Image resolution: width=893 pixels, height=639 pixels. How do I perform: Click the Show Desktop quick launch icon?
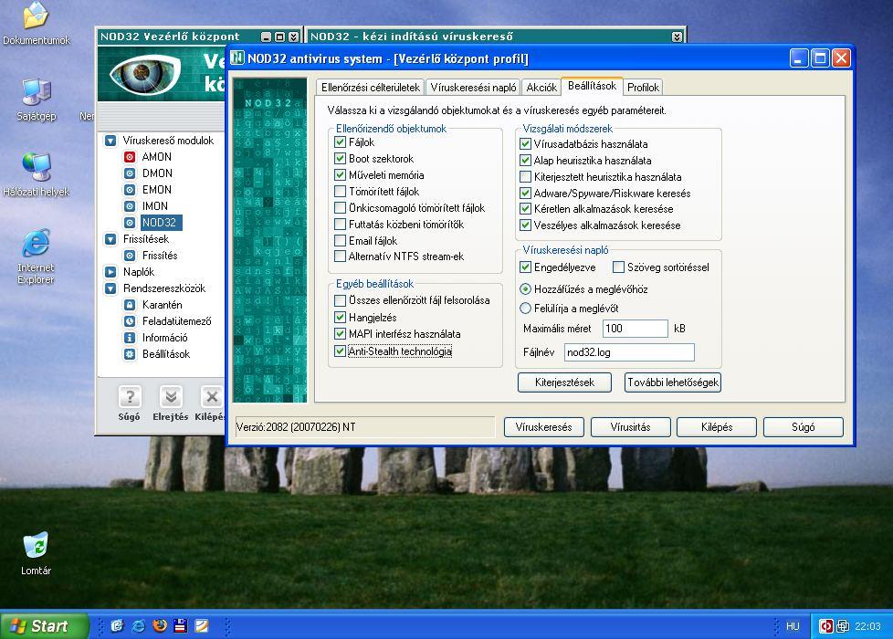click(117, 626)
